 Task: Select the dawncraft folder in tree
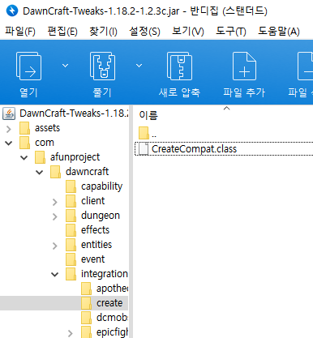[87, 172]
